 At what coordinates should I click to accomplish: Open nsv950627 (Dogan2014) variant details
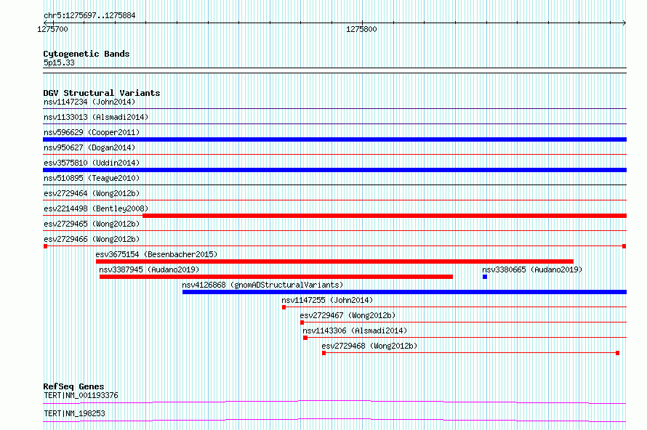(89, 147)
